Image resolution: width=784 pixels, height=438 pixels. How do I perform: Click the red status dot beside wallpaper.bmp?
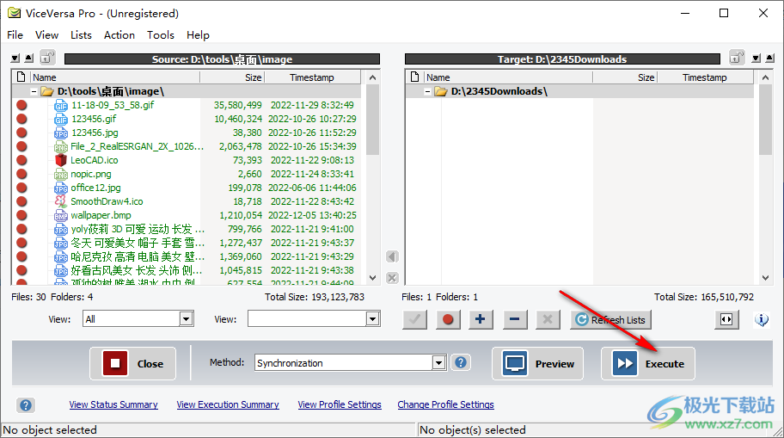click(x=21, y=215)
